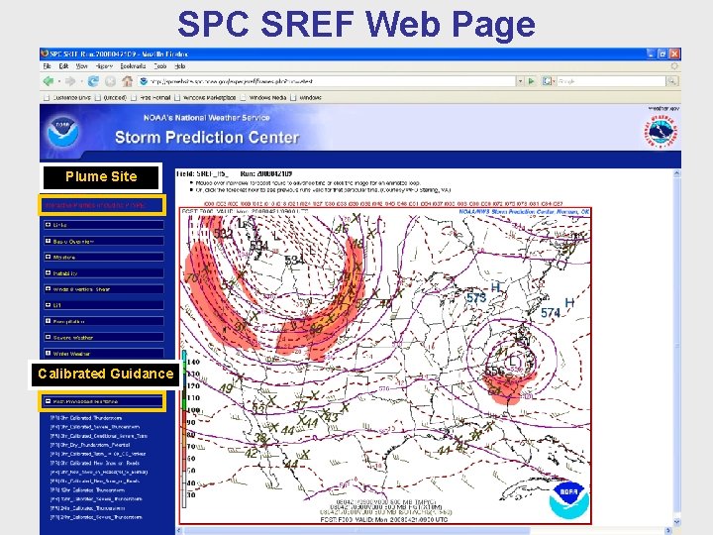Expand the Basic Overview section plus icon
This screenshot has height=535, width=713.
point(48,241)
